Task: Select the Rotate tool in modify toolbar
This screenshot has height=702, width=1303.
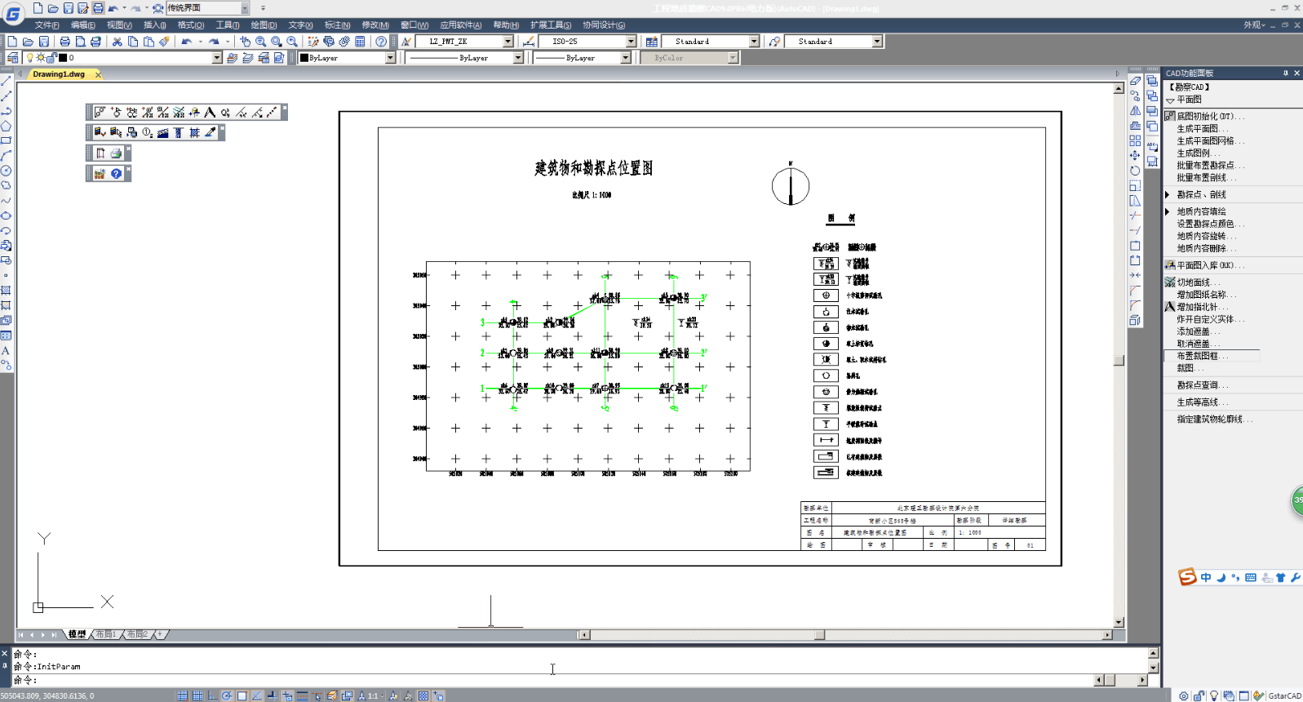Action: (1135, 171)
